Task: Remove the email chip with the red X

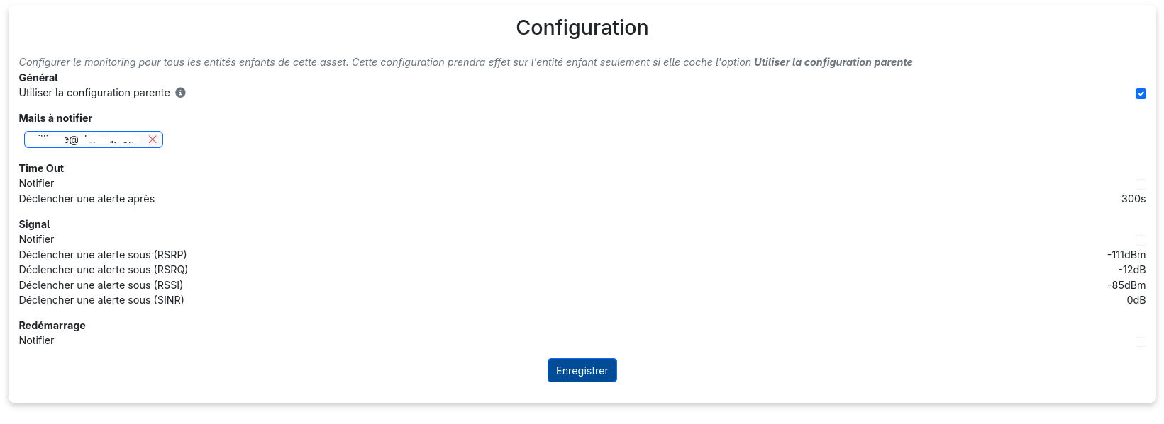Action: tap(153, 139)
